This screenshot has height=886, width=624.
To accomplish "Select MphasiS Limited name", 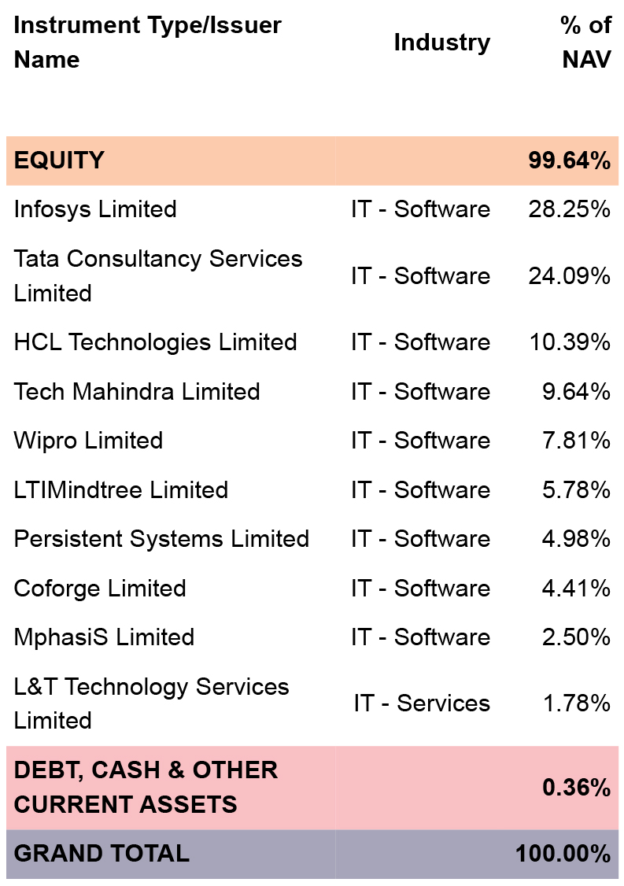I will pyautogui.click(x=104, y=637).
